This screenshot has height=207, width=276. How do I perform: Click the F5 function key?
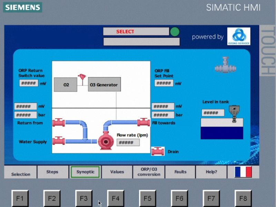point(147,198)
